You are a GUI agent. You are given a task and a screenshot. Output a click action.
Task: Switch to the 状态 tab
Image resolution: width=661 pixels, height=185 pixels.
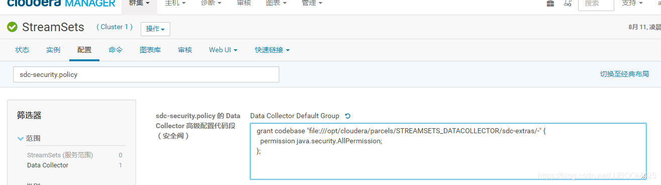click(22, 50)
